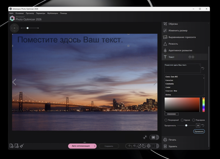Click the dotted selection frame icon
This screenshot has height=159, width=220.
pos(153,146)
